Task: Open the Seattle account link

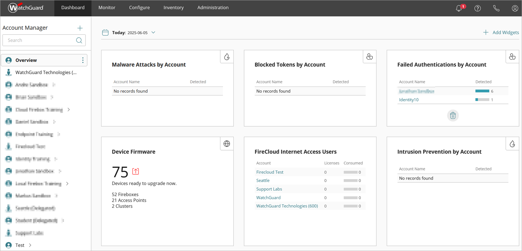Action: (x=263, y=180)
